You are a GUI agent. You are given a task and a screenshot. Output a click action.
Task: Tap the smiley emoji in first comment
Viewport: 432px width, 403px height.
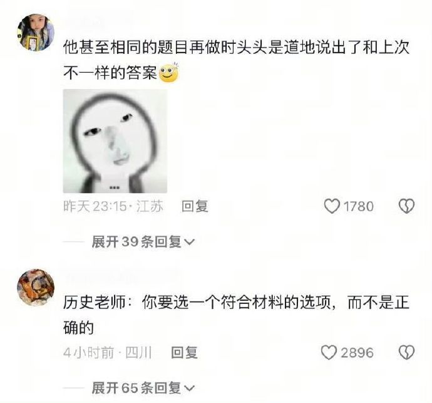click(169, 73)
